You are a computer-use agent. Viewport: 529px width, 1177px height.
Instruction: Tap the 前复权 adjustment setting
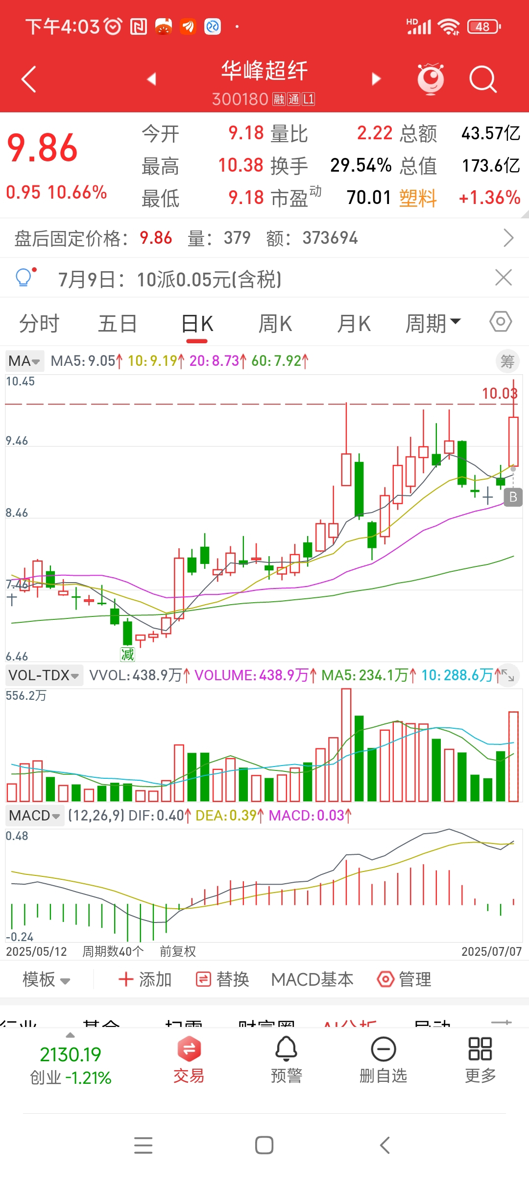pos(178,951)
